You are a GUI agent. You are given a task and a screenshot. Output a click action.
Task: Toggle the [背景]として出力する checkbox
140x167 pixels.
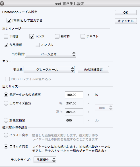coord(9,20)
